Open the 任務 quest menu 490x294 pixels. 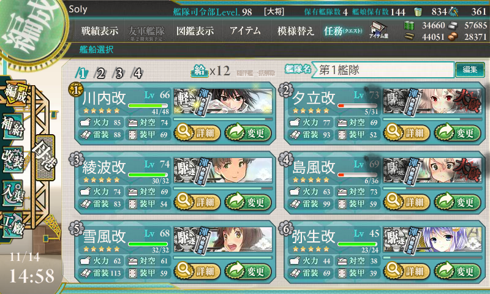(343, 31)
